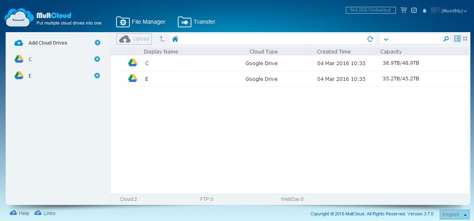
Task: Click Add Cloud Drives
Action: click(x=48, y=43)
